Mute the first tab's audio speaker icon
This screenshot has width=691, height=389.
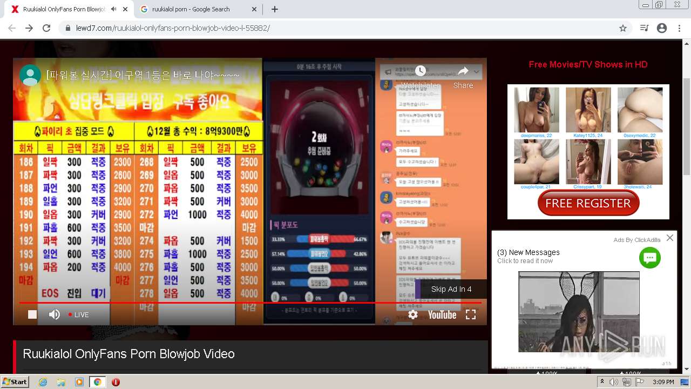(113, 9)
